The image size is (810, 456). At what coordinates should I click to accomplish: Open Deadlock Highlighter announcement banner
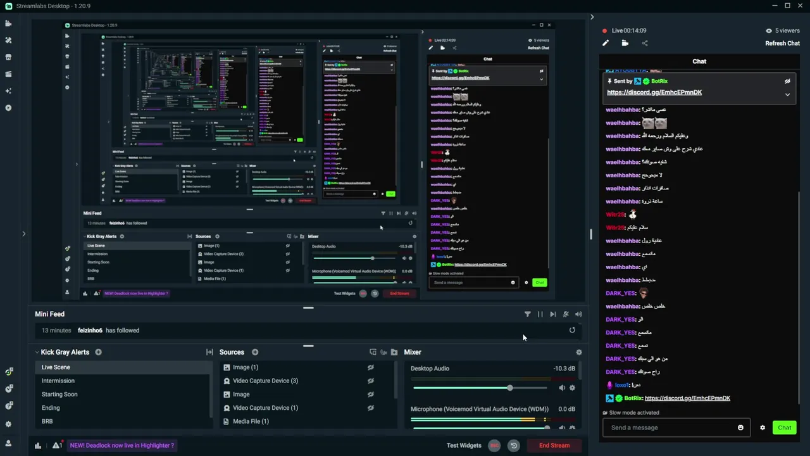pyautogui.click(x=122, y=445)
